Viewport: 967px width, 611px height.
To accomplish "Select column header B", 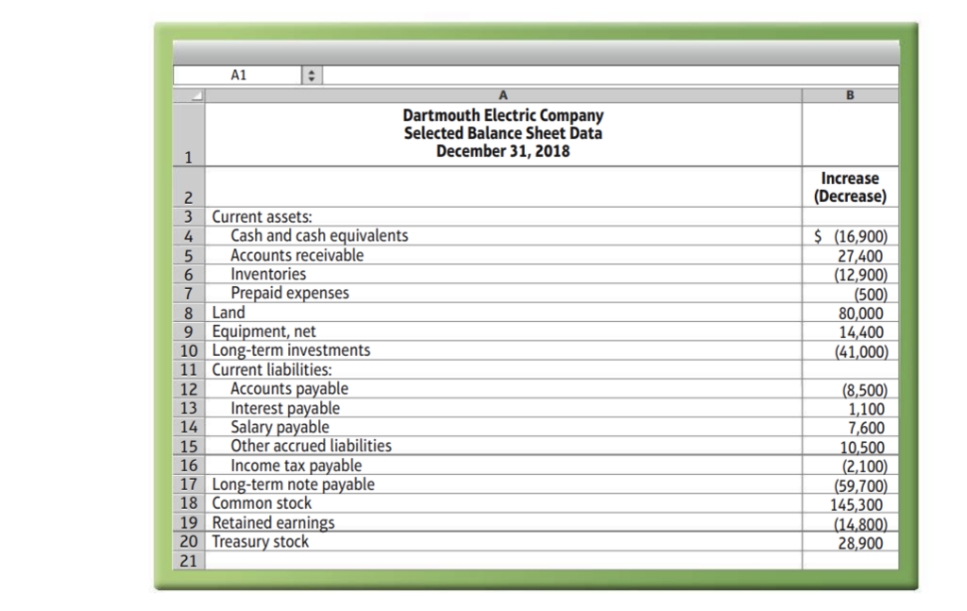I will click(x=849, y=94).
